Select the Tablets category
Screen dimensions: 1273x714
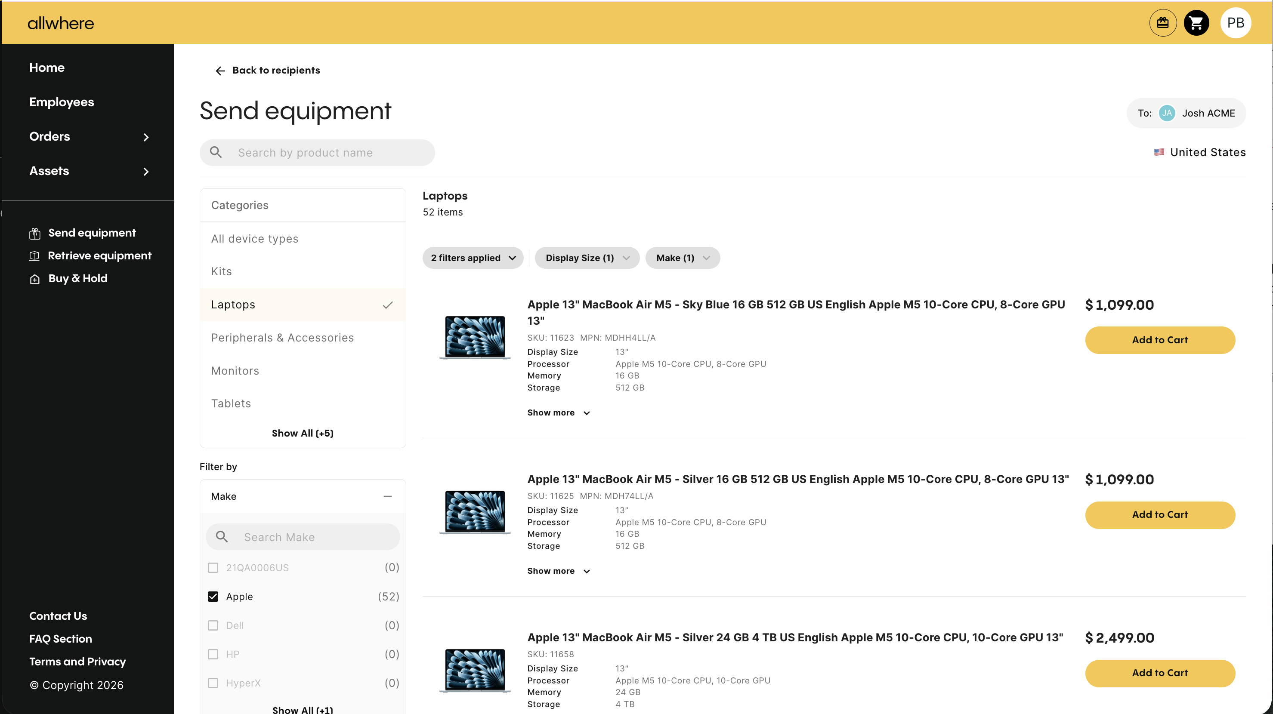303,403
